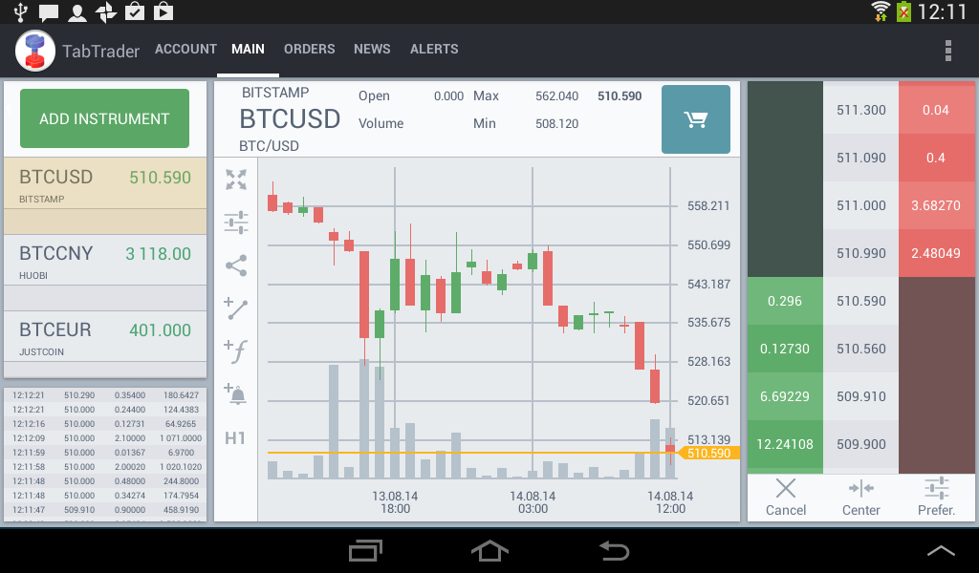This screenshot has height=573, width=979.
Task: Tap the Max value 562.040
Action: (557, 96)
